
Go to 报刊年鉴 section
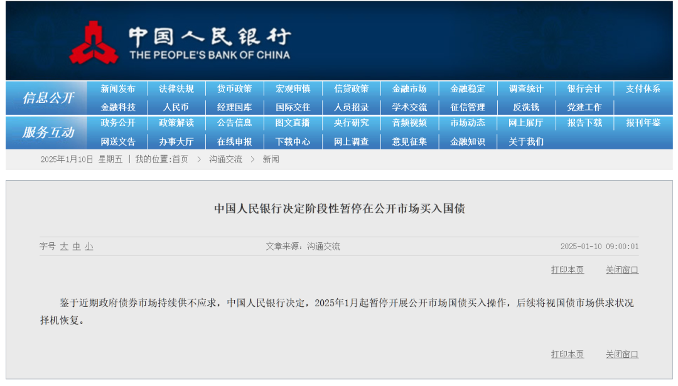pyautogui.click(x=643, y=123)
